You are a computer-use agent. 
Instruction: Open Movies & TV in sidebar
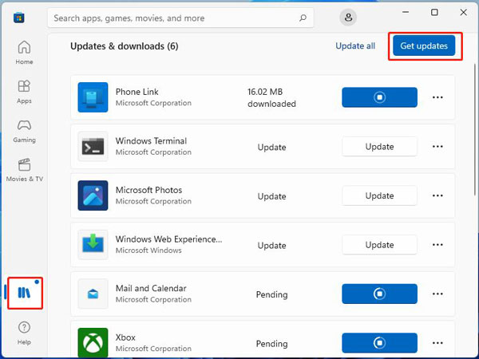(25, 170)
